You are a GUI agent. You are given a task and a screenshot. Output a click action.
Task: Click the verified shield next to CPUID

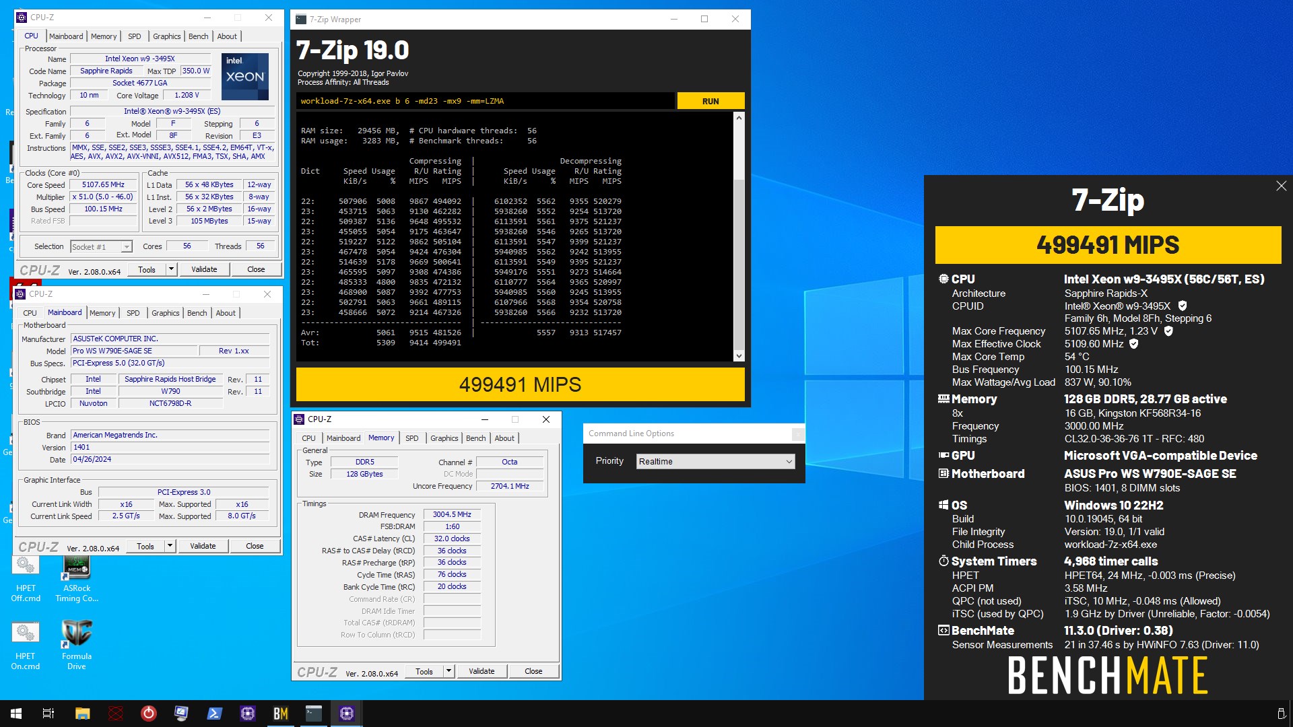(x=1183, y=306)
